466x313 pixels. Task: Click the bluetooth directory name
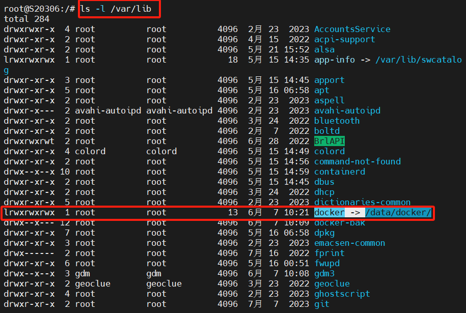(x=337, y=121)
